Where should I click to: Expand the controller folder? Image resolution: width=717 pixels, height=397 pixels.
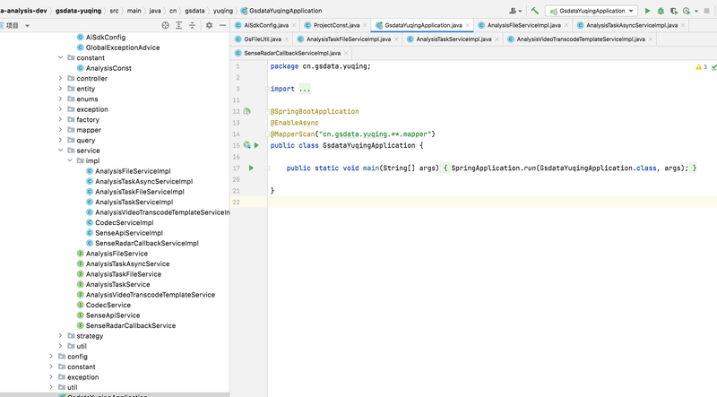pos(60,78)
